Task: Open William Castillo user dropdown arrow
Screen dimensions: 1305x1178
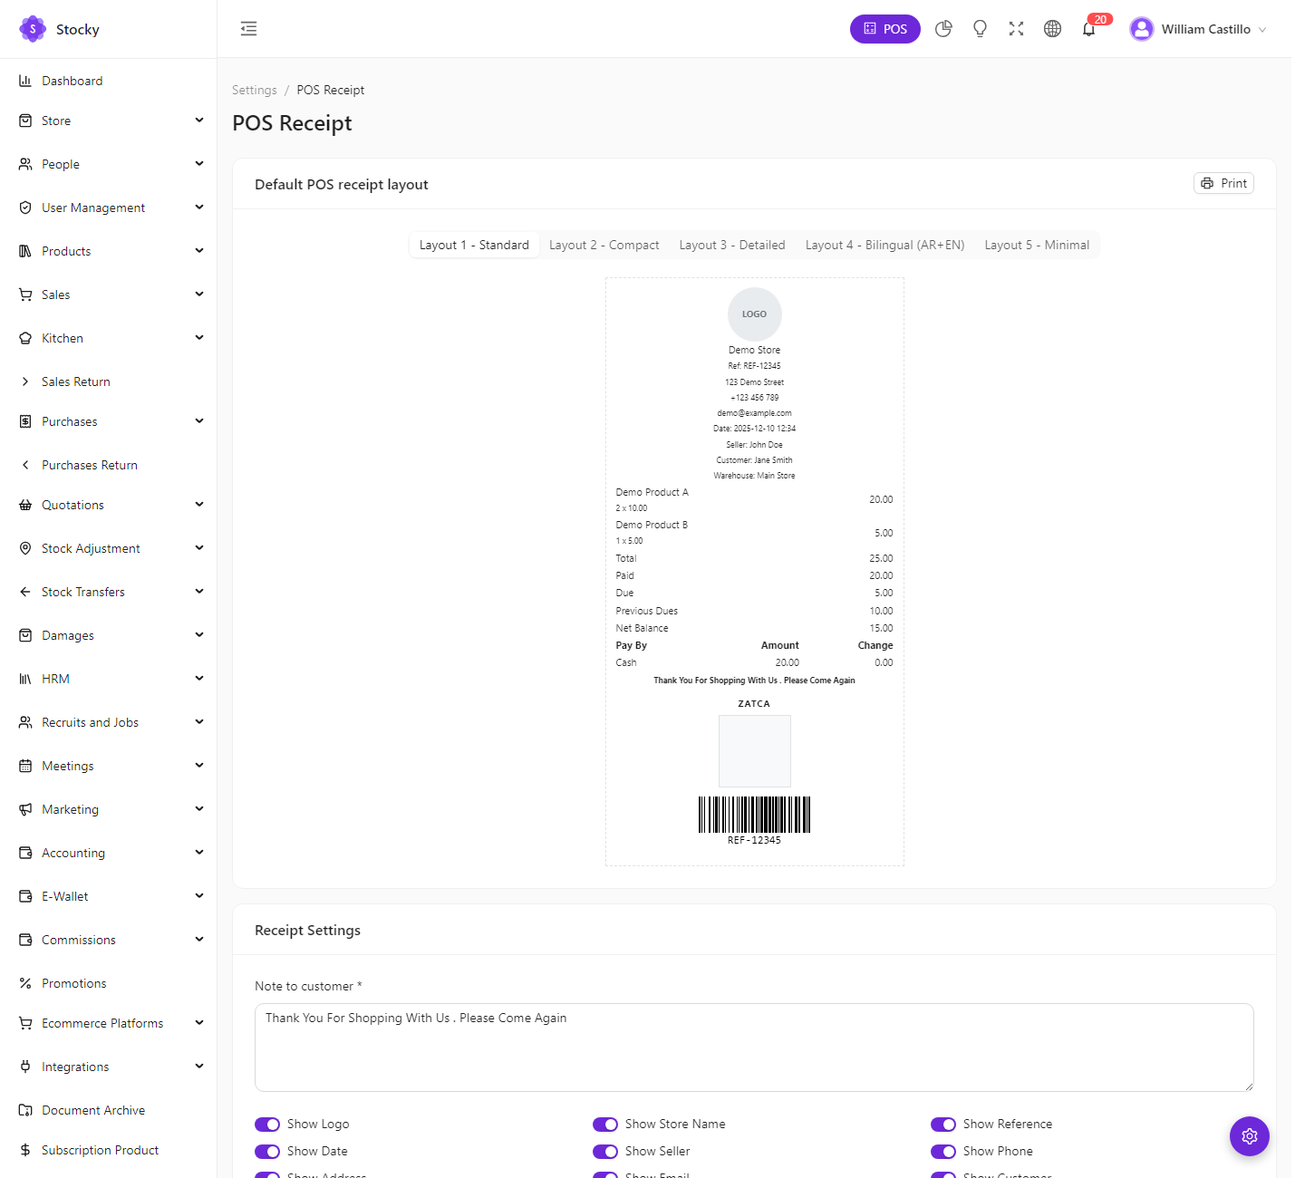Action: point(1262,30)
